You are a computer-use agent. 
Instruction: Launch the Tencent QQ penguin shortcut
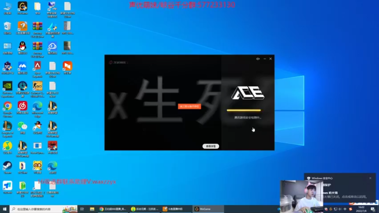(22, 48)
